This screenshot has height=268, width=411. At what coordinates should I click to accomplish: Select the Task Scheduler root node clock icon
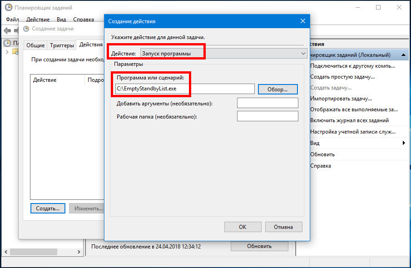[7, 43]
